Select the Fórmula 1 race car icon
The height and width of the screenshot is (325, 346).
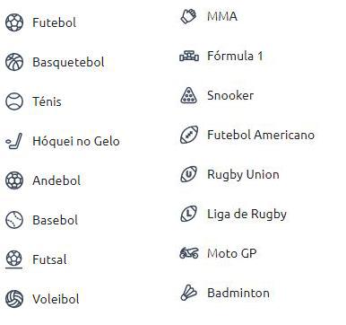(x=189, y=56)
